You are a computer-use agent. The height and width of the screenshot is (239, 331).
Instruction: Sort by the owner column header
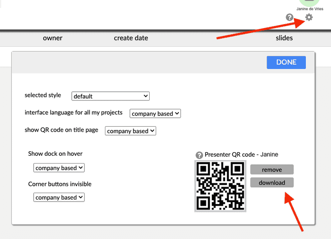[x=53, y=38]
